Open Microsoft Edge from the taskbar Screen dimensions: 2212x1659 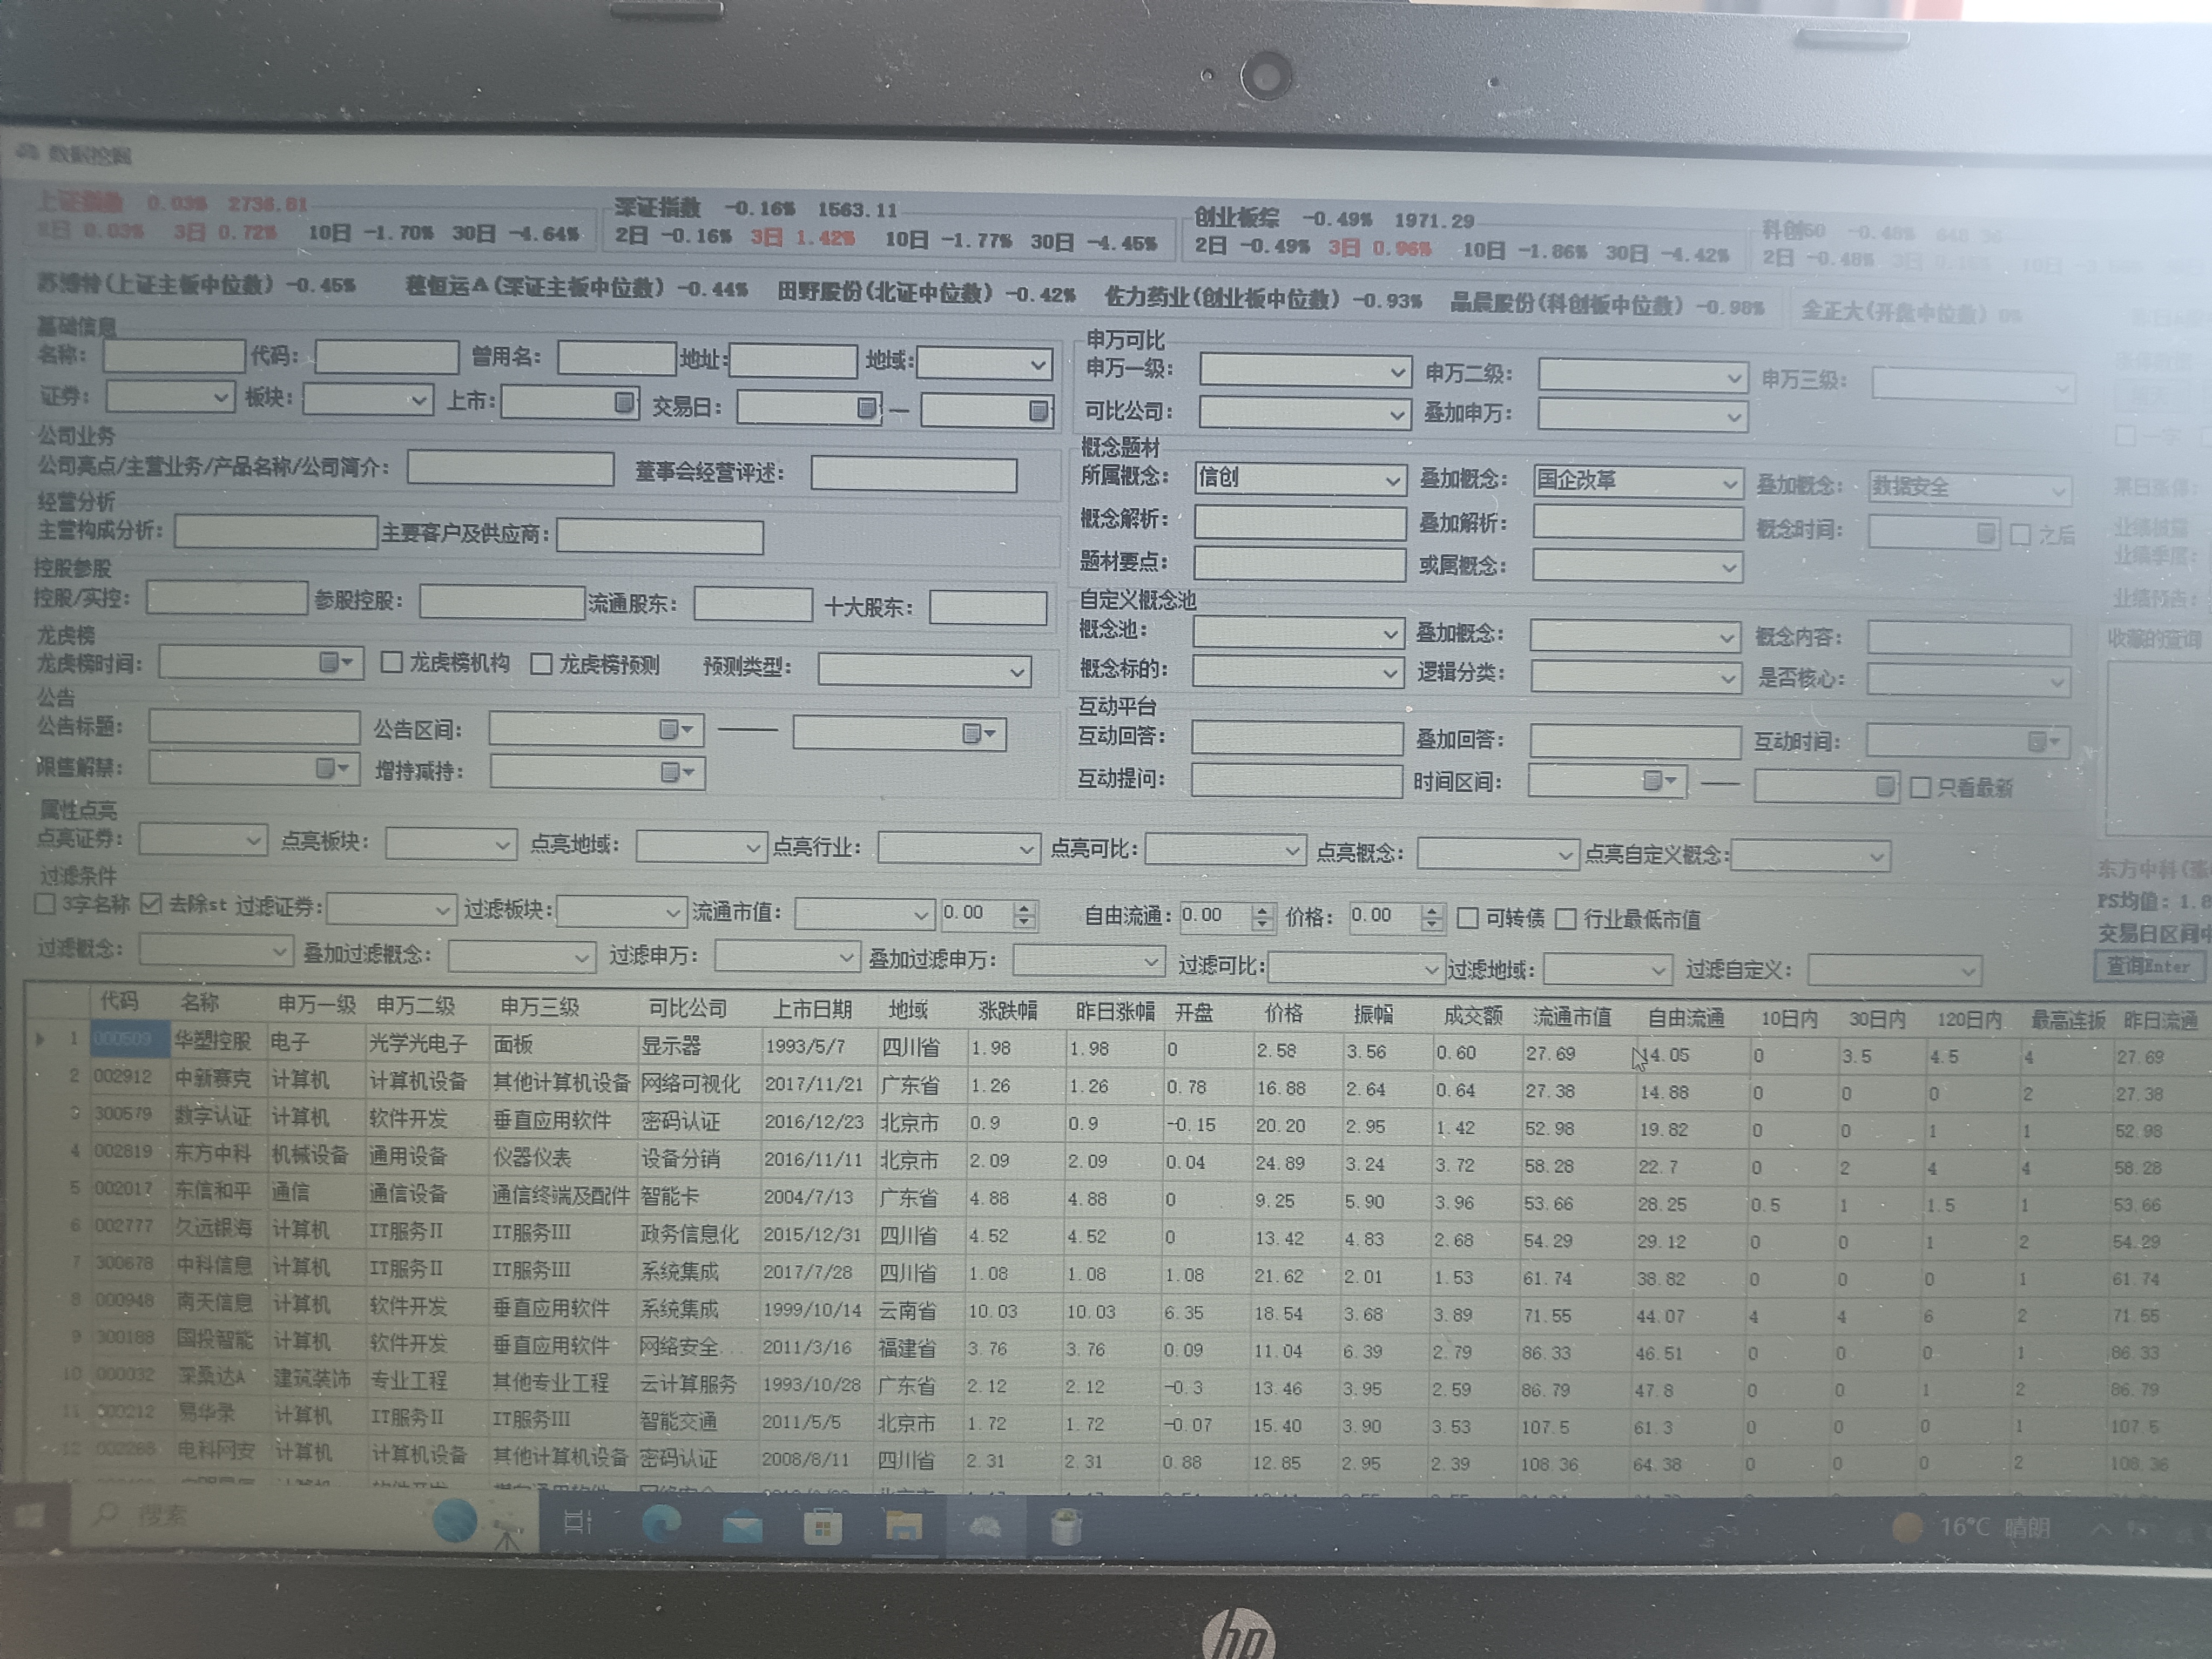tap(661, 1524)
